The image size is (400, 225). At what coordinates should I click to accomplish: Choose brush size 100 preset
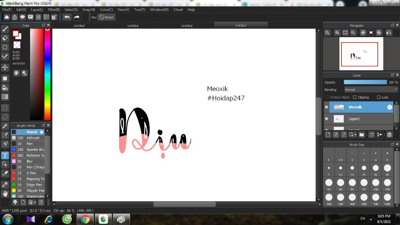tap(375, 184)
